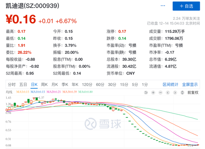Screen dimensions: 205x149
Task: Click 全屏显示 to show chart fullscreen
Action: (x=190, y=85)
